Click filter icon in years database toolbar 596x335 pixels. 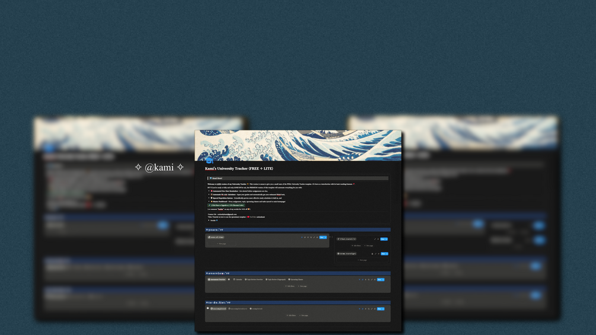click(302, 237)
